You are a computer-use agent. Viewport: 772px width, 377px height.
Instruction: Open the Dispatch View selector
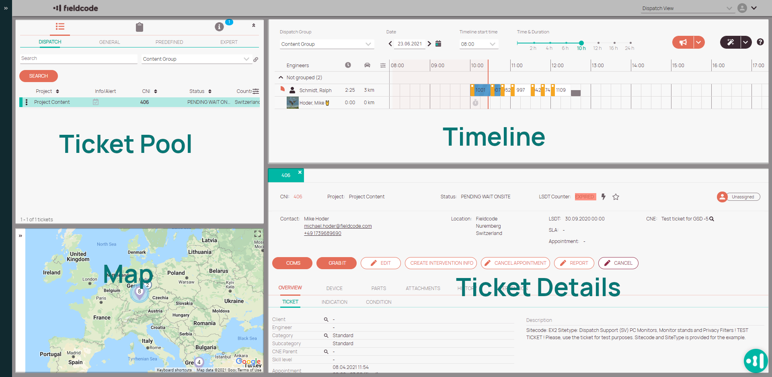pos(688,8)
